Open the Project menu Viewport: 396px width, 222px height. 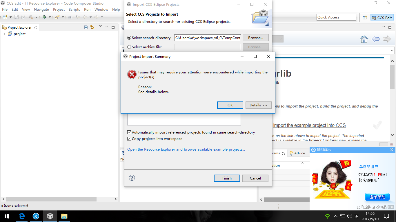[59, 10]
